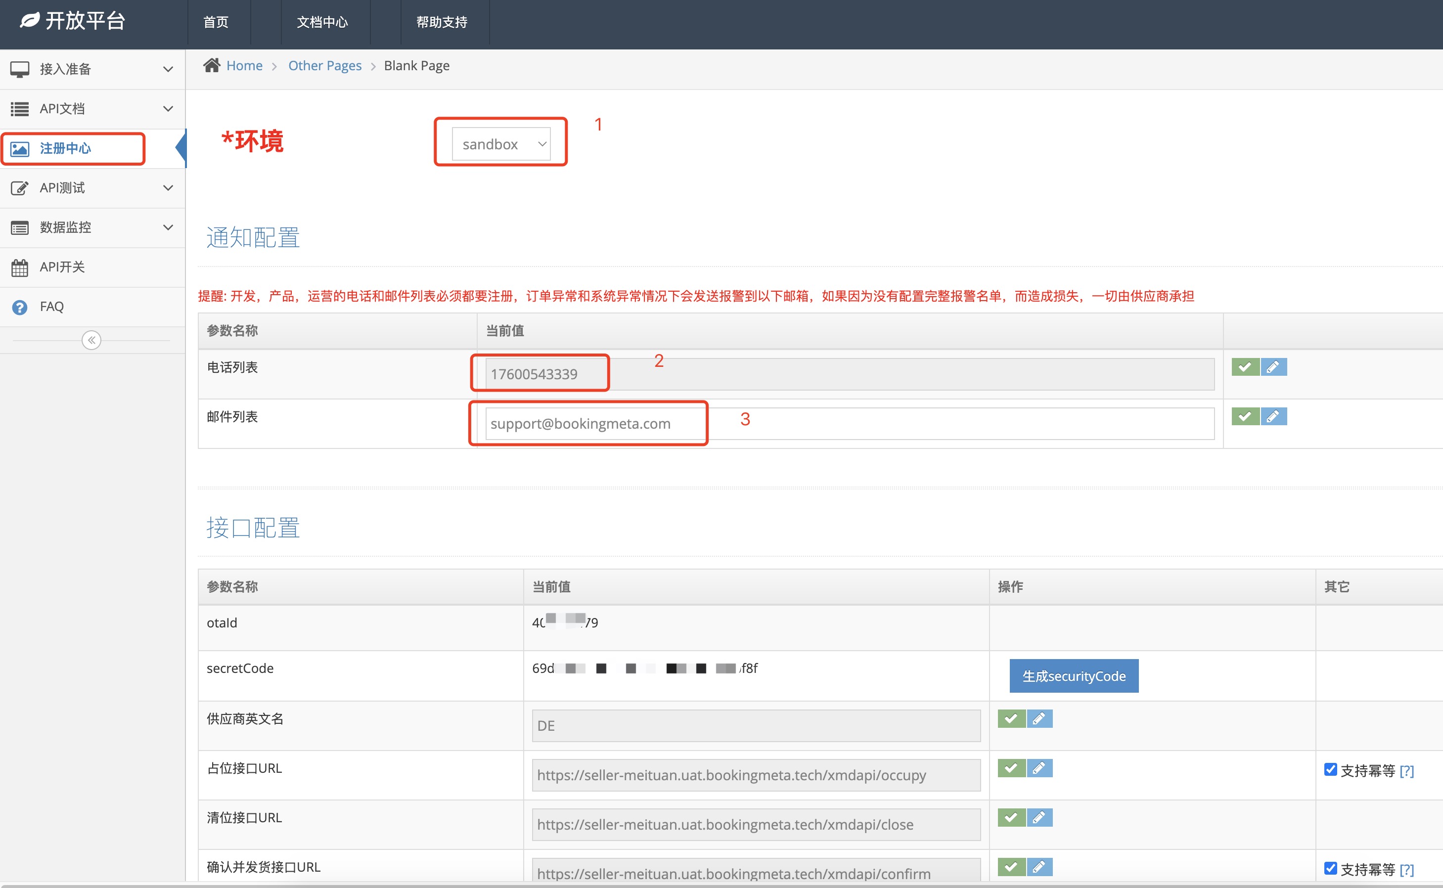The width and height of the screenshot is (1443, 888).
Task: Click green checkmark for 占位接口URL row
Action: point(1011,768)
